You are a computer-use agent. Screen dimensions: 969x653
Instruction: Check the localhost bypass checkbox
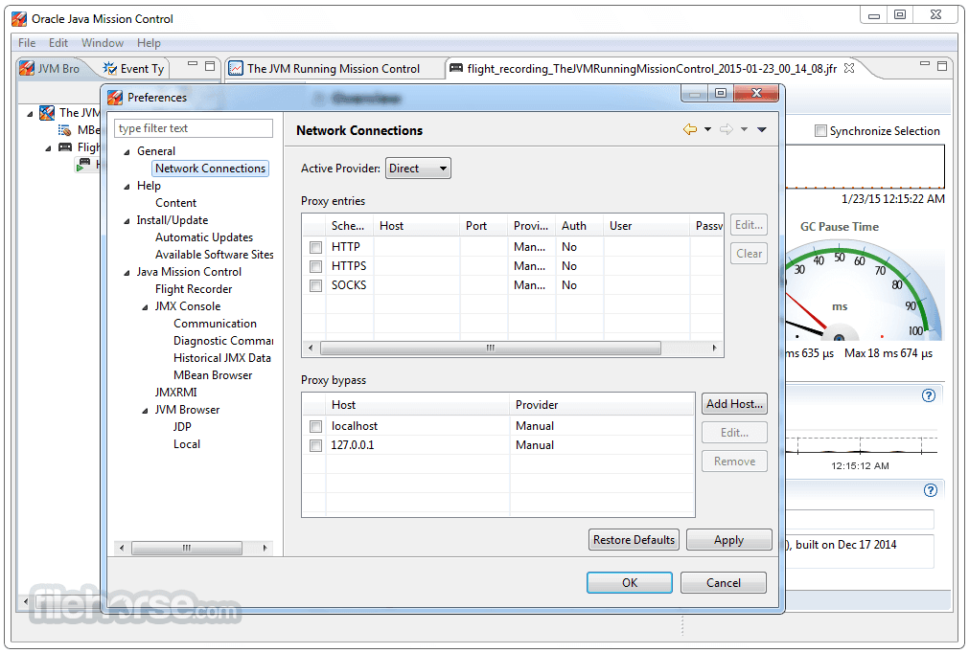[315, 426]
